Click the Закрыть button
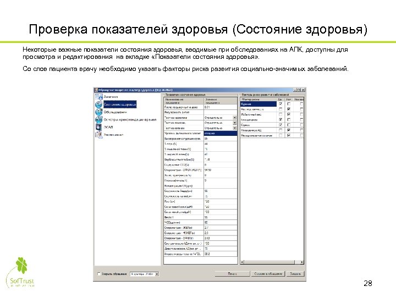 (x=295, y=274)
